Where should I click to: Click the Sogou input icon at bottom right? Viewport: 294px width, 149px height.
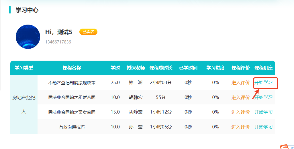pos(285,147)
